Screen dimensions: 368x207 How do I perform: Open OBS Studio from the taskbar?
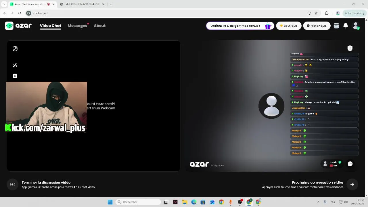(240, 202)
